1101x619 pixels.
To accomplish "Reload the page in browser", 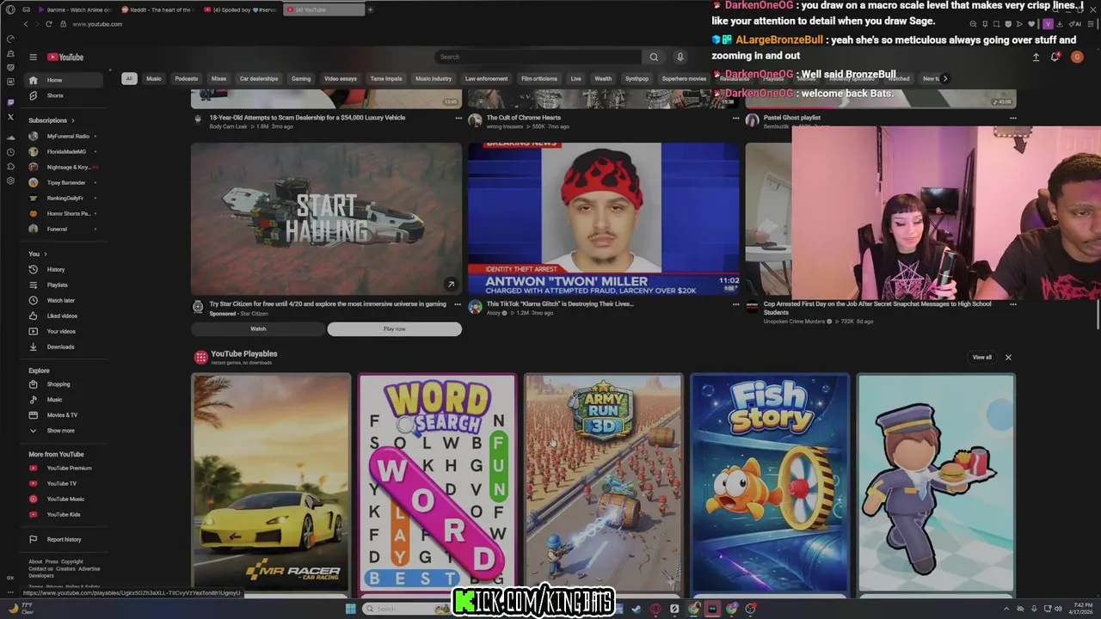I will tap(49, 24).
